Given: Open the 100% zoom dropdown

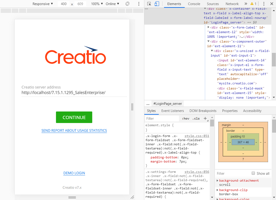Looking at the screenshot, I should click(x=97, y=4).
